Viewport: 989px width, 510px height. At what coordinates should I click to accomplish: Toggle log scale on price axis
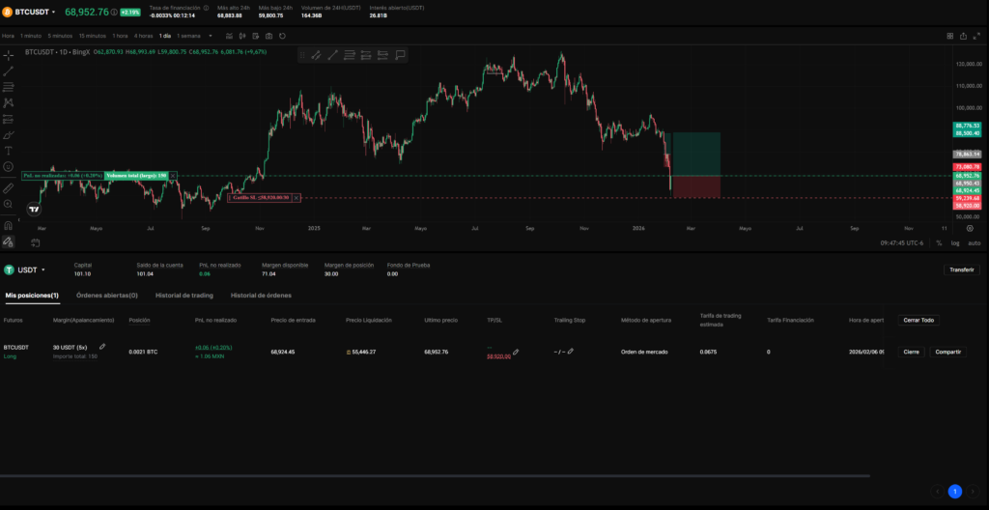(954, 242)
